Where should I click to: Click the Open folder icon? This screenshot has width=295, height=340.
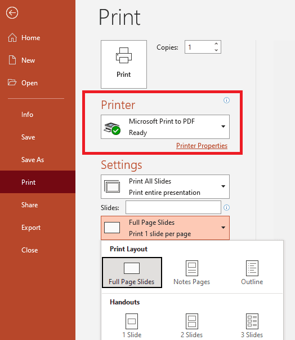(x=12, y=82)
